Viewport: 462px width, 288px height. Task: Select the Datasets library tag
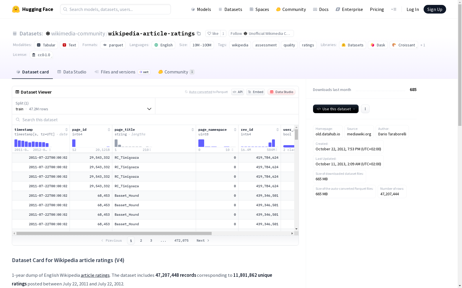353,45
